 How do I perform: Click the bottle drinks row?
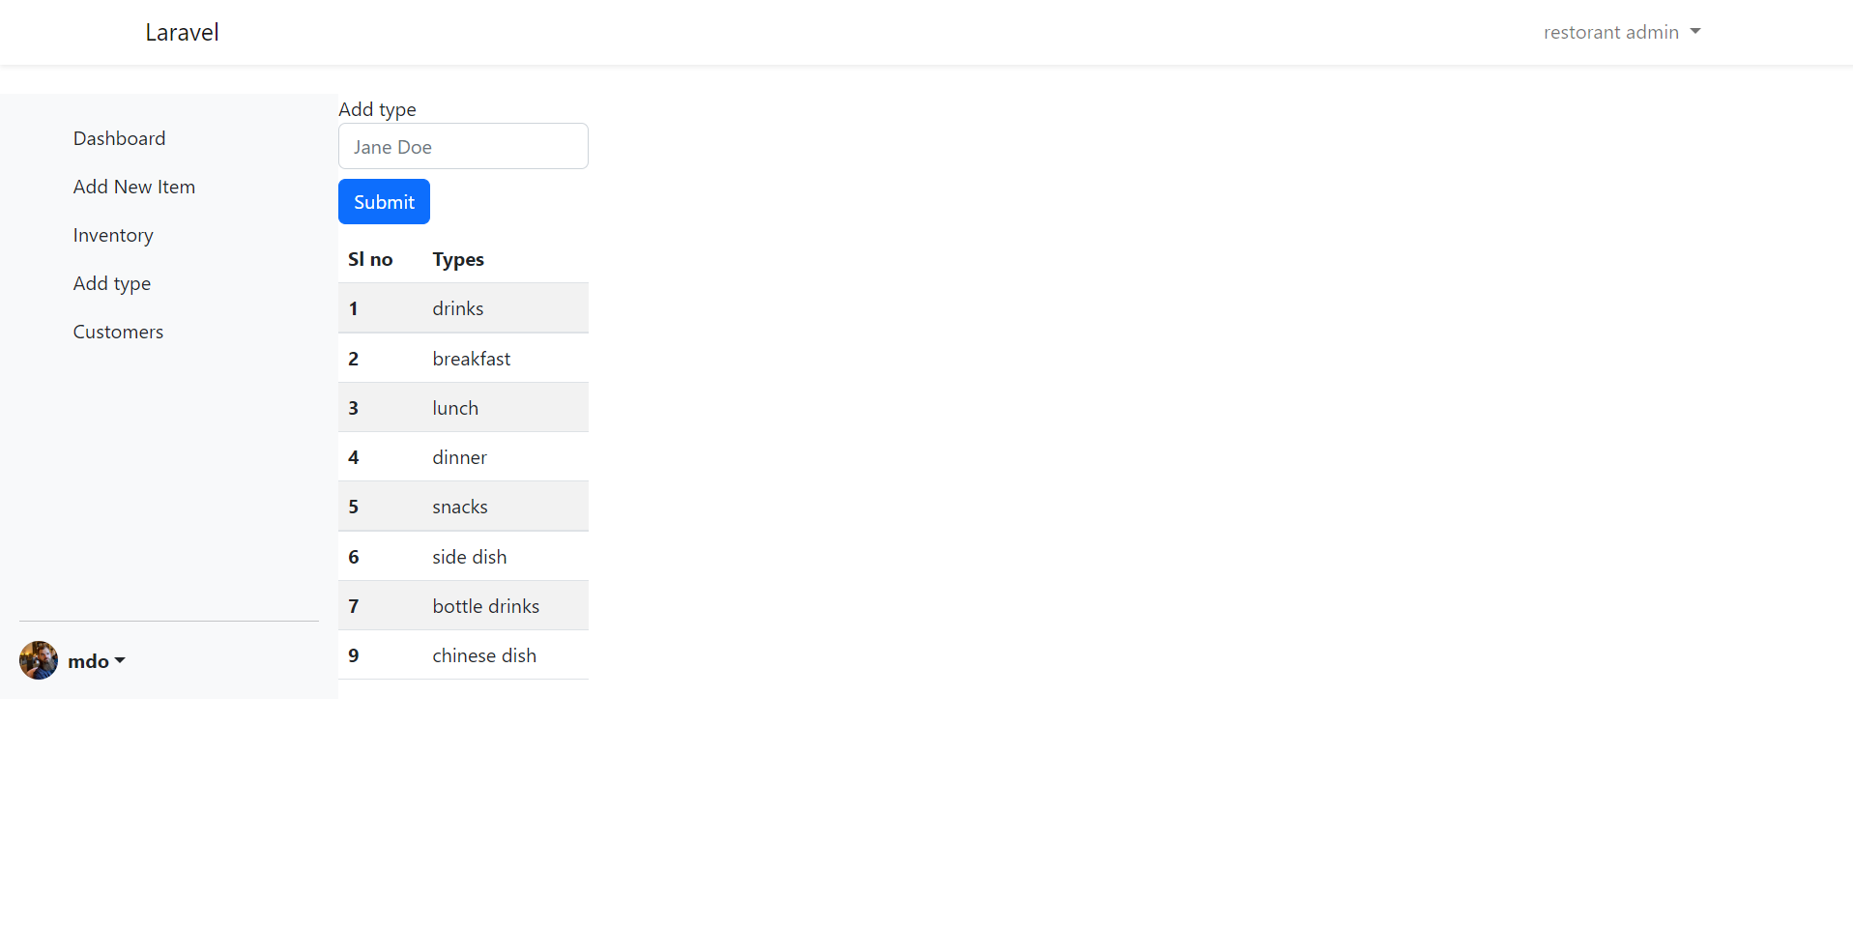[x=485, y=606]
